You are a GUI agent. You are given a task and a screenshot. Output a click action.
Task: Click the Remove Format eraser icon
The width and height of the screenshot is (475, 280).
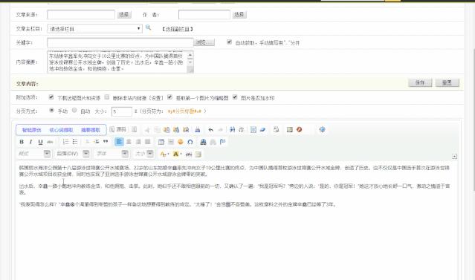point(262,129)
